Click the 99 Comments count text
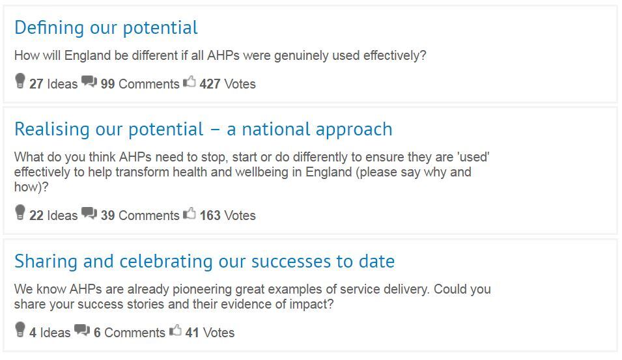This screenshot has height=360, width=622. (140, 84)
